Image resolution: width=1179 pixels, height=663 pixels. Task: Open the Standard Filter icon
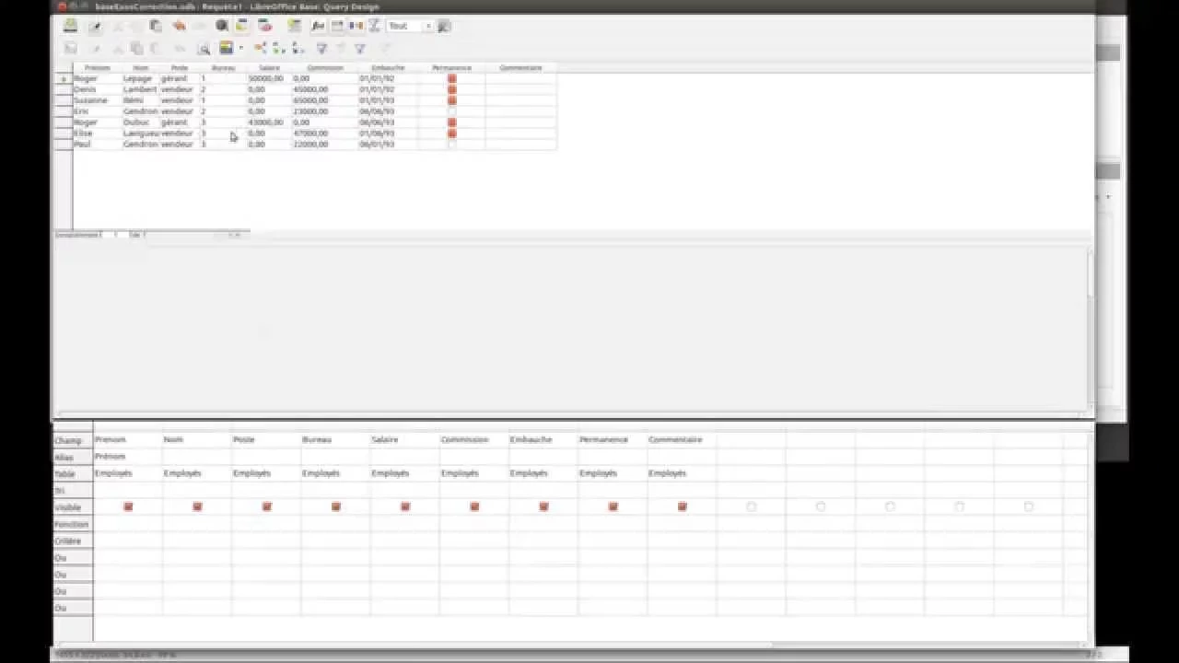[x=359, y=48]
